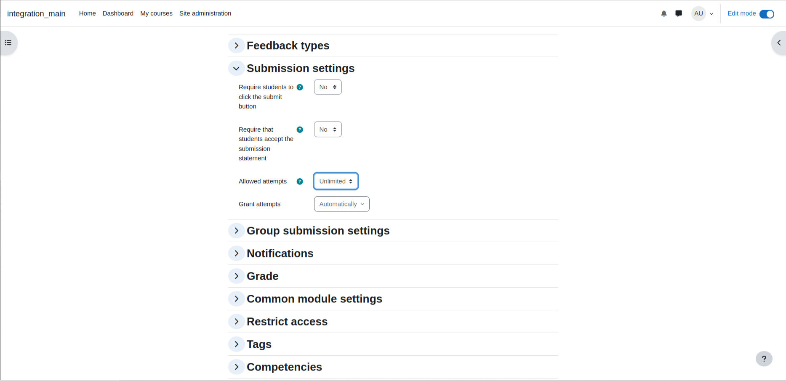Open the submission statement dropdown
This screenshot has width=786, height=381.
click(x=328, y=129)
